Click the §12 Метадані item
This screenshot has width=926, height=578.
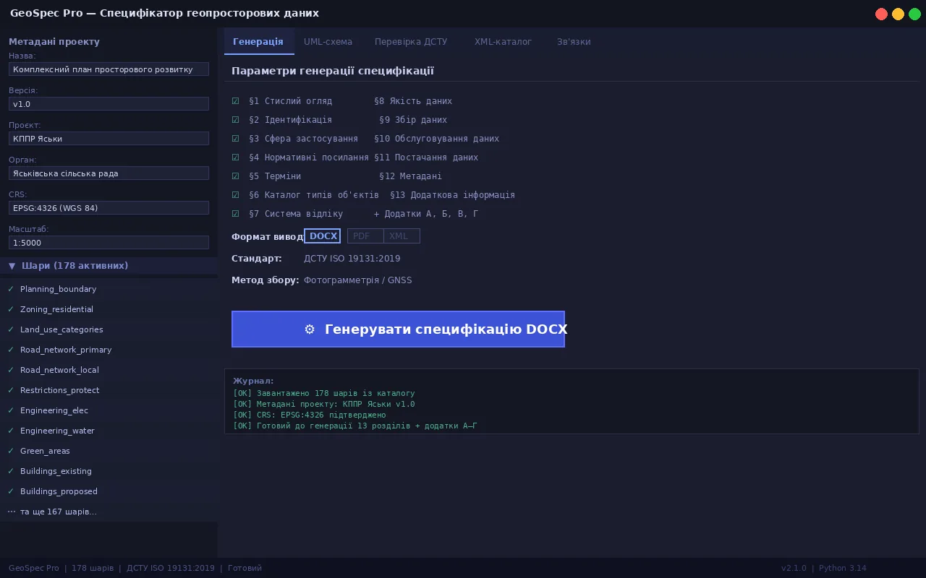[411, 176]
